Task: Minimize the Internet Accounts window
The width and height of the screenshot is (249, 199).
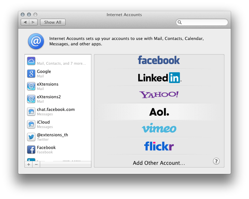Action: 29,14
